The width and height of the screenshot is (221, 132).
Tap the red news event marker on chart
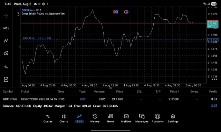coord(116,12)
